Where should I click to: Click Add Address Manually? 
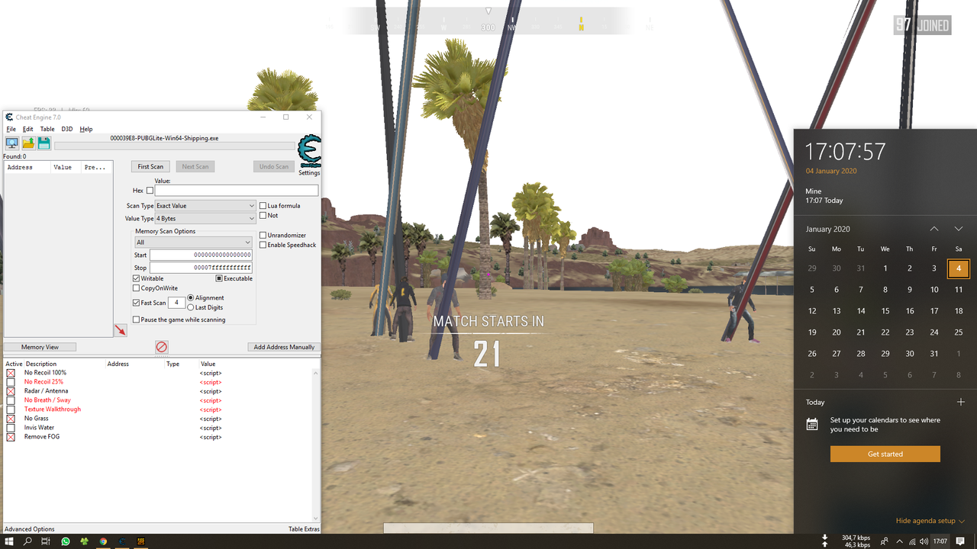[284, 347]
